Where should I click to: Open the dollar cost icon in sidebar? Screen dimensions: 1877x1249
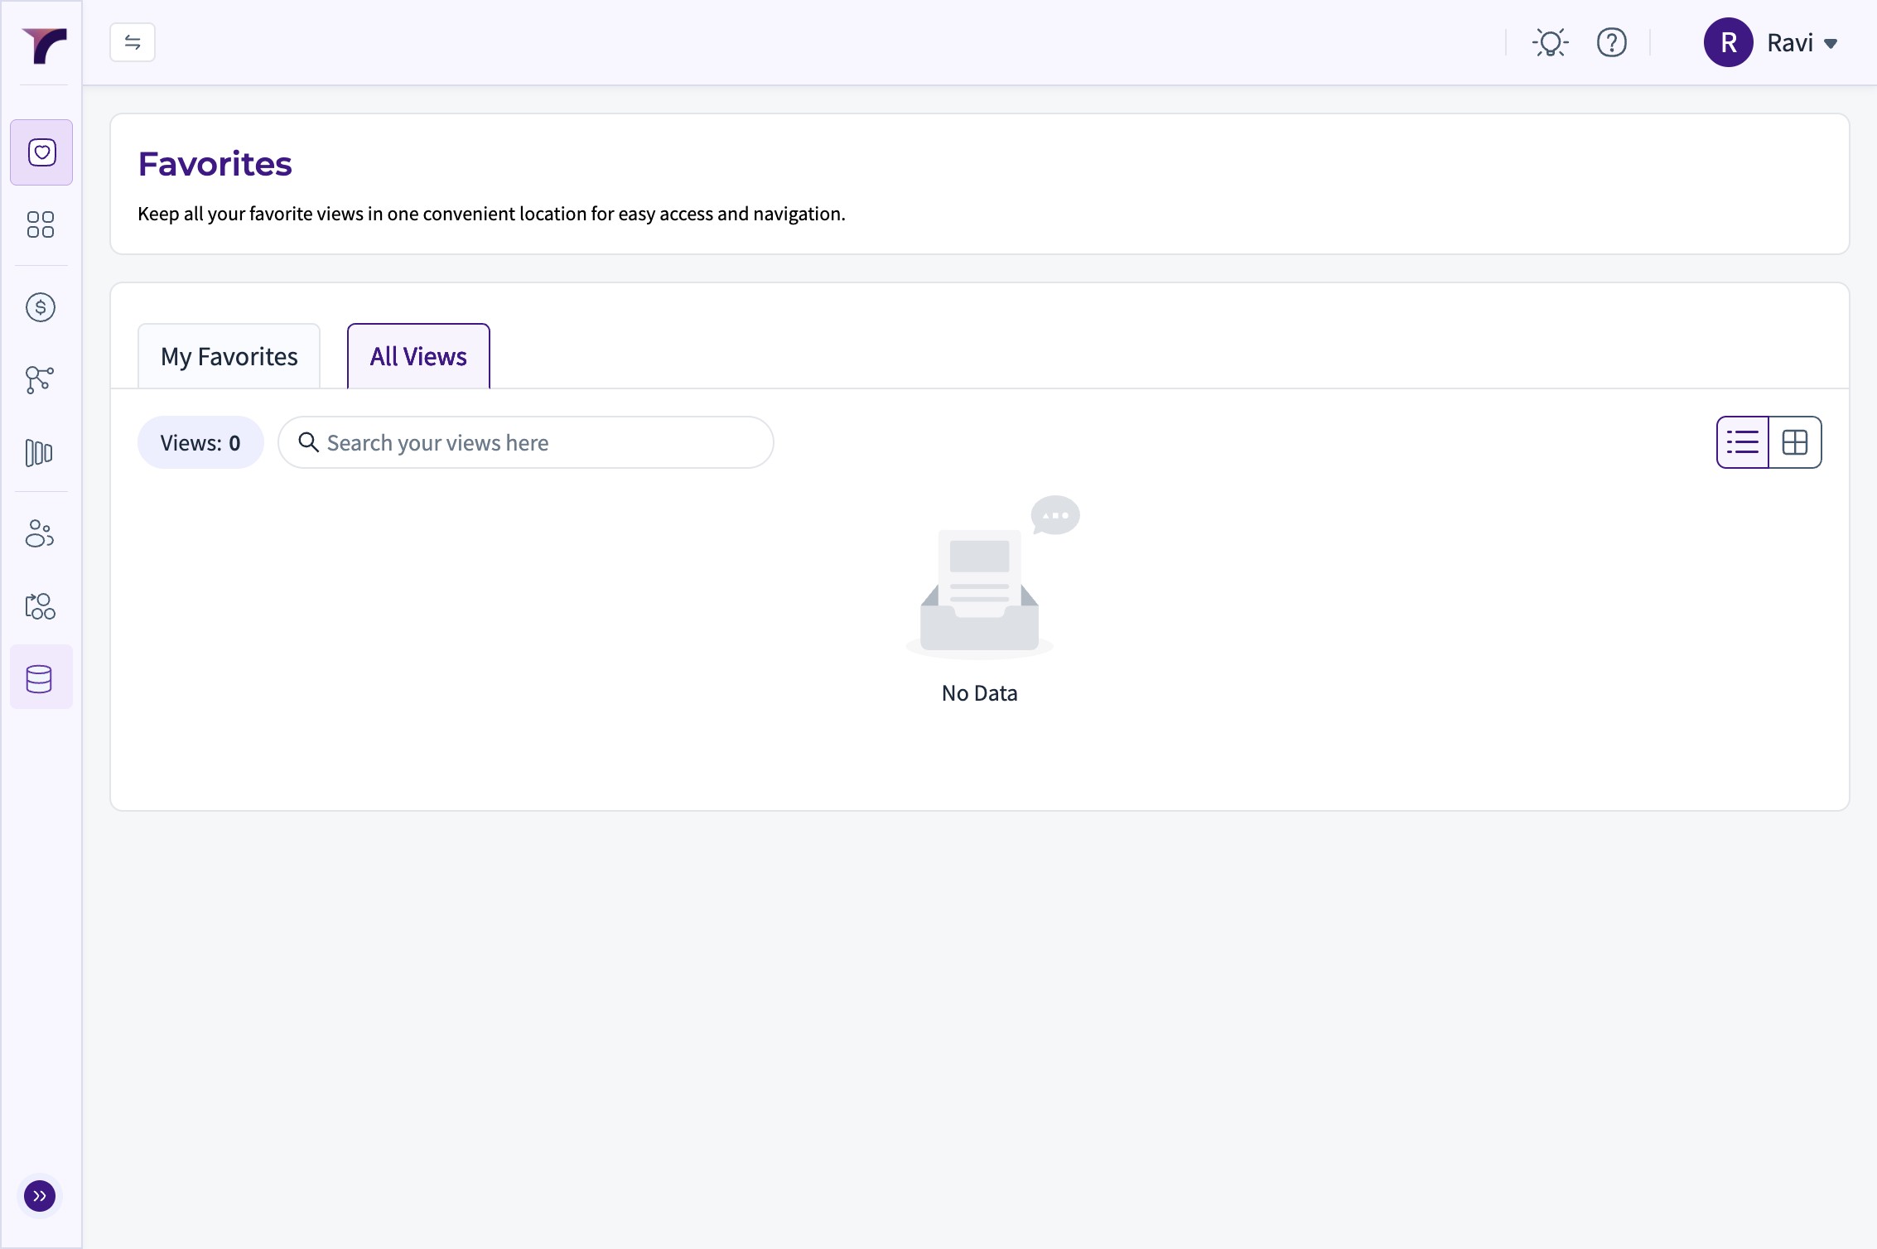point(41,307)
